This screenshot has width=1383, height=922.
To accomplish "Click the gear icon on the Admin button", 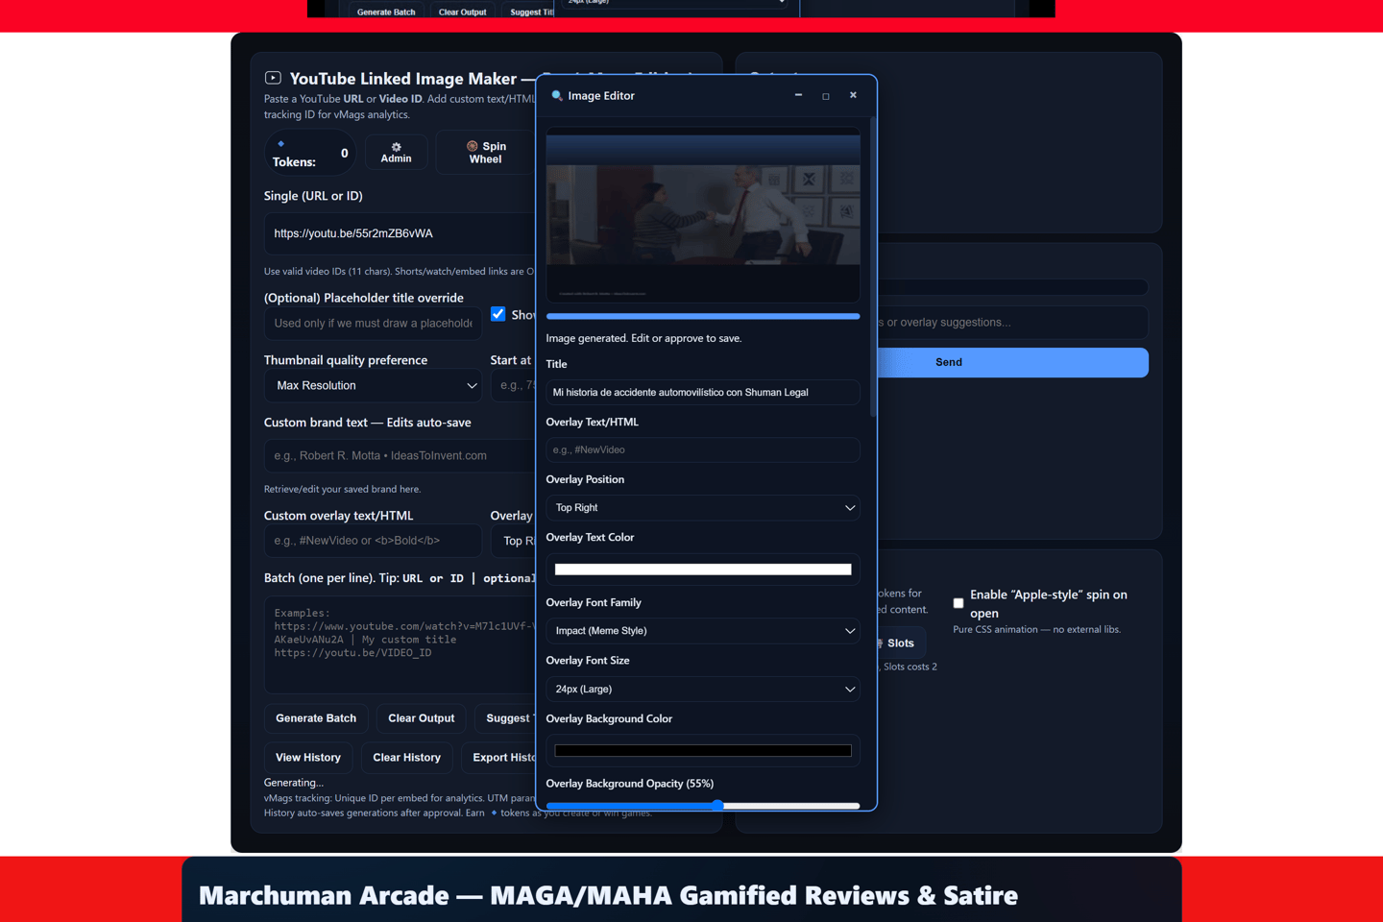I will click(396, 147).
